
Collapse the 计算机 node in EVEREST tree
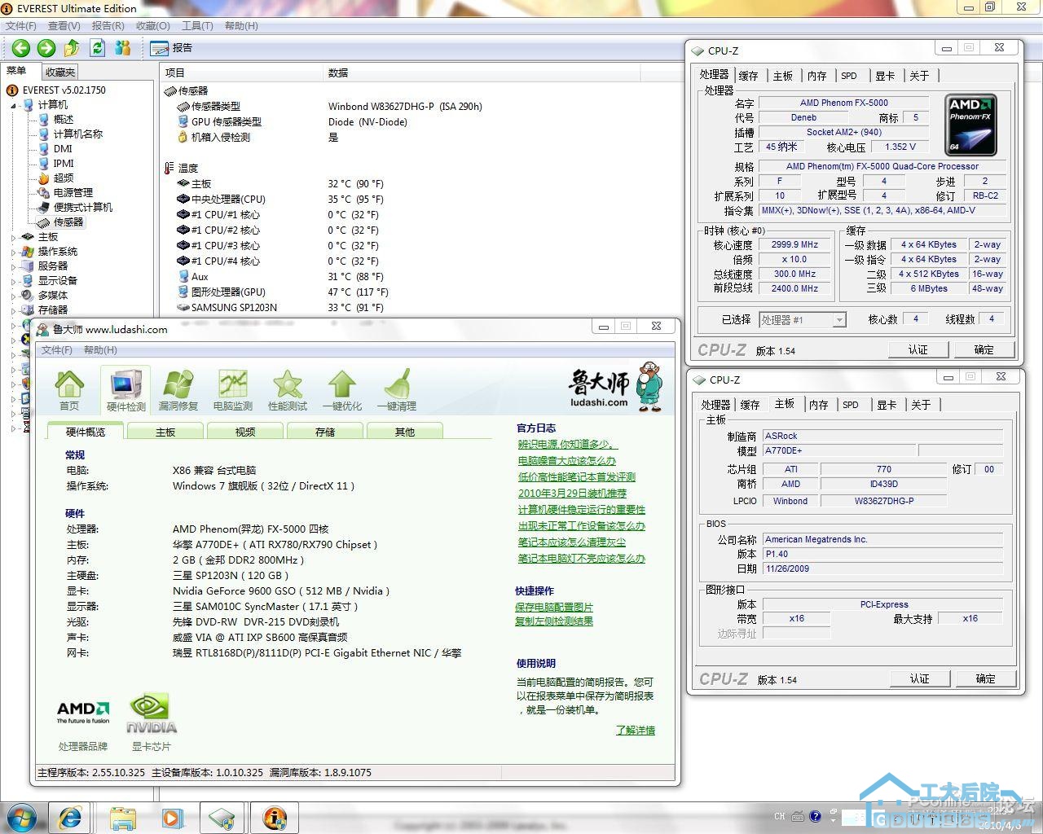[x=14, y=106]
